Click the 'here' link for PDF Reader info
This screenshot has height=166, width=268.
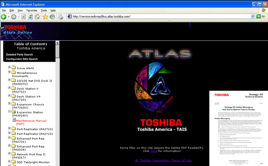(x=154, y=151)
